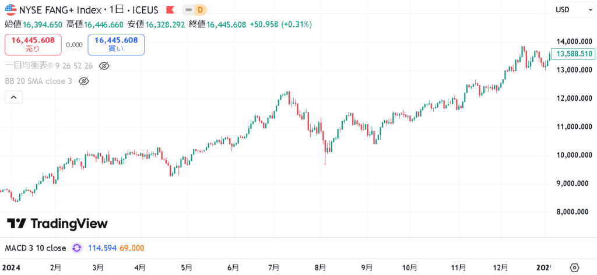Toggle visibility of 一目均衡表 indicator
This screenshot has height=275, width=597.
(x=104, y=66)
